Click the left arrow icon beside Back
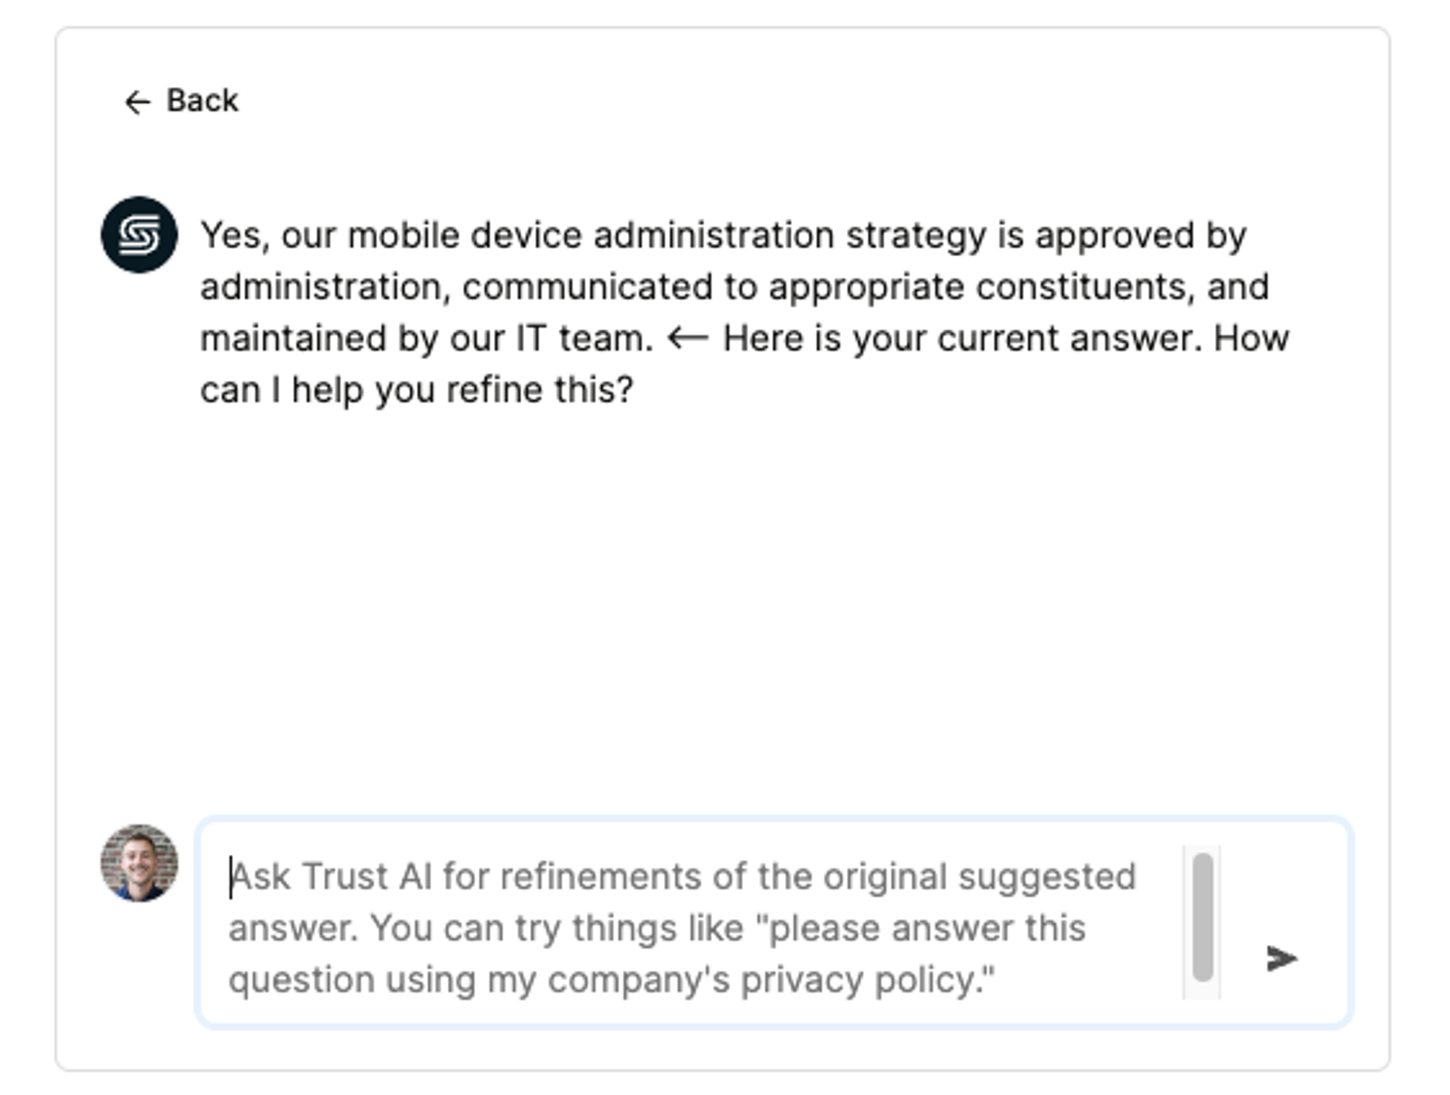The image size is (1450, 1095). pyautogui.click(x=137, y=102)
